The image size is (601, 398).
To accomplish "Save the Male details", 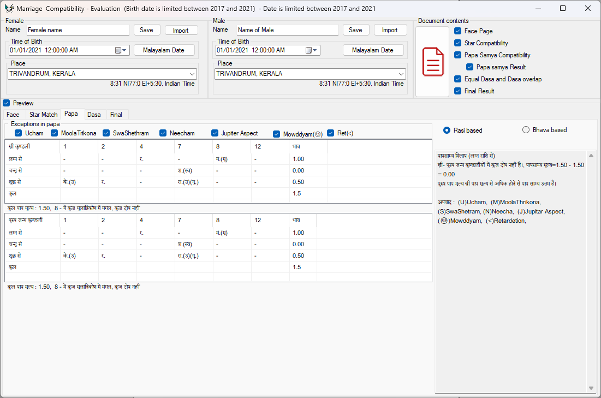I will 355,30.
